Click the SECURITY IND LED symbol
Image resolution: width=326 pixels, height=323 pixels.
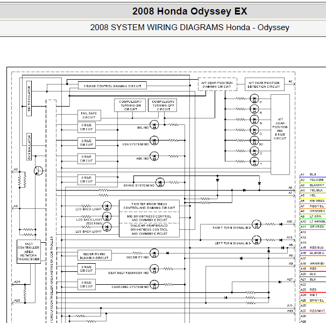[x=154, y=253]
